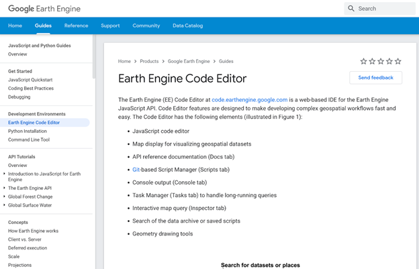Click the Console output bullet
The width and height of the screenshot is (419, 269).
point(170,182)
